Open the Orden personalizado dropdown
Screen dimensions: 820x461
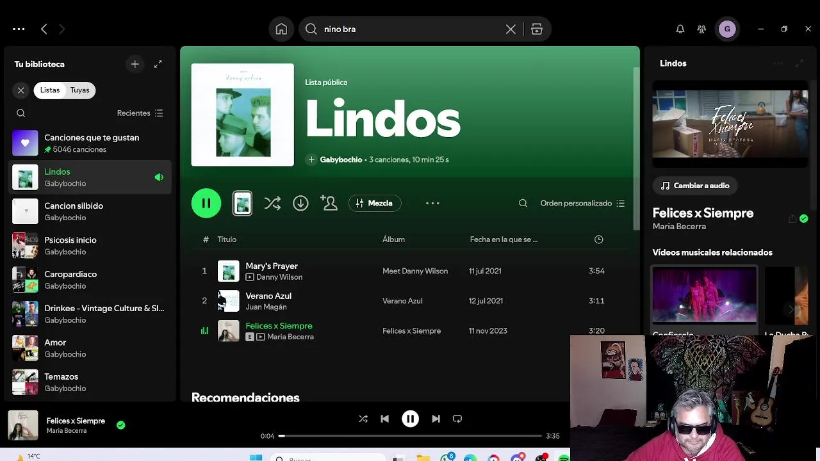582,203
